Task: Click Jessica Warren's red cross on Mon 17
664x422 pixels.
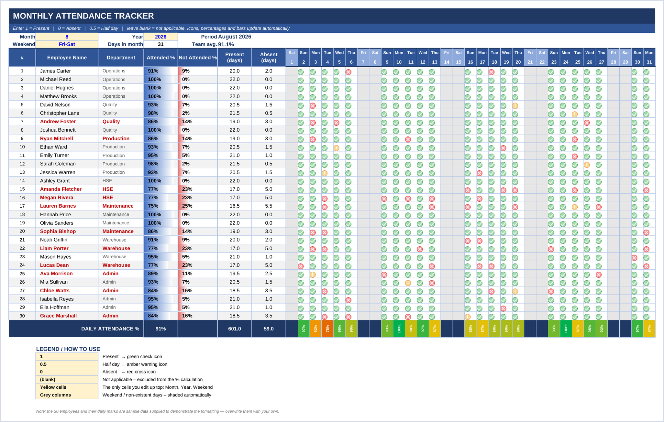Action: (480, 173)
